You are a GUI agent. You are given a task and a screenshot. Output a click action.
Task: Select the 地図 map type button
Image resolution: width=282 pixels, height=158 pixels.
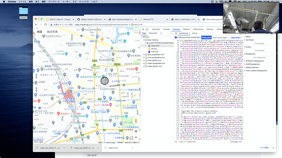(39, 32)
